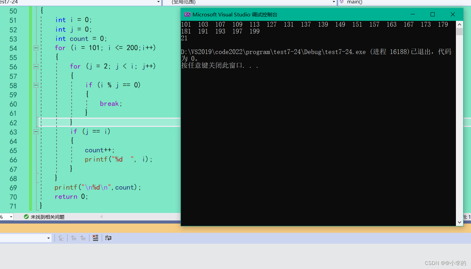471x269 pixels.
Task: Maximize the debug console window
Action: point(433,14)
